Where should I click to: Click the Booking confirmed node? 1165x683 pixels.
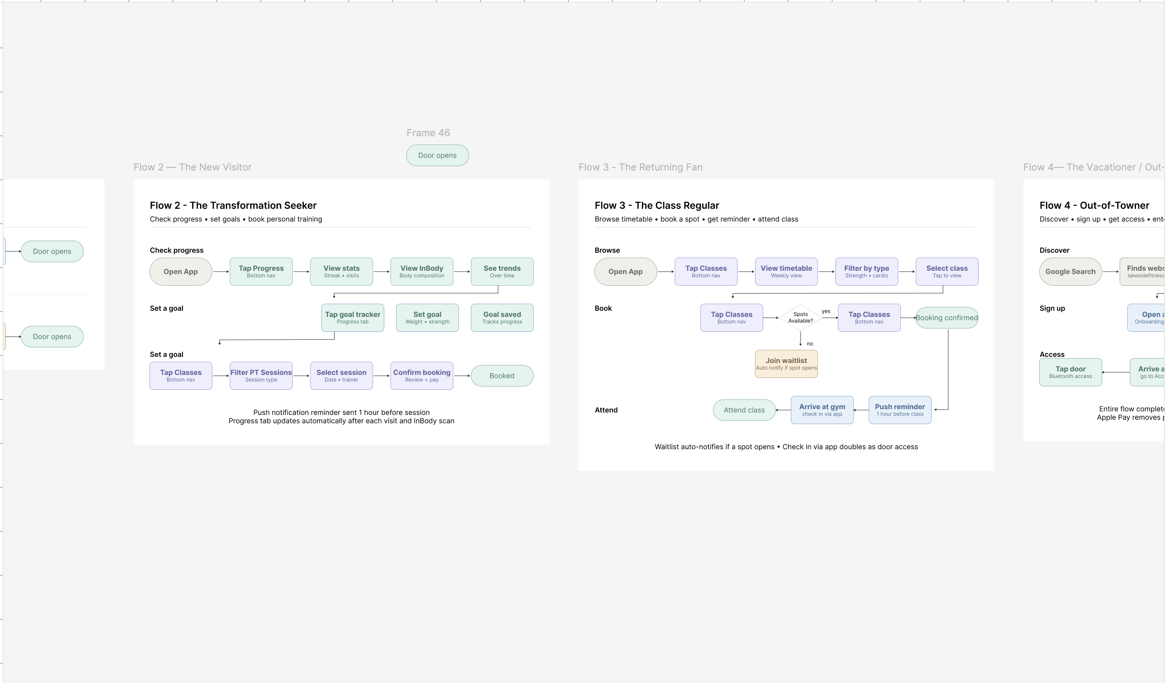[947, 318]
